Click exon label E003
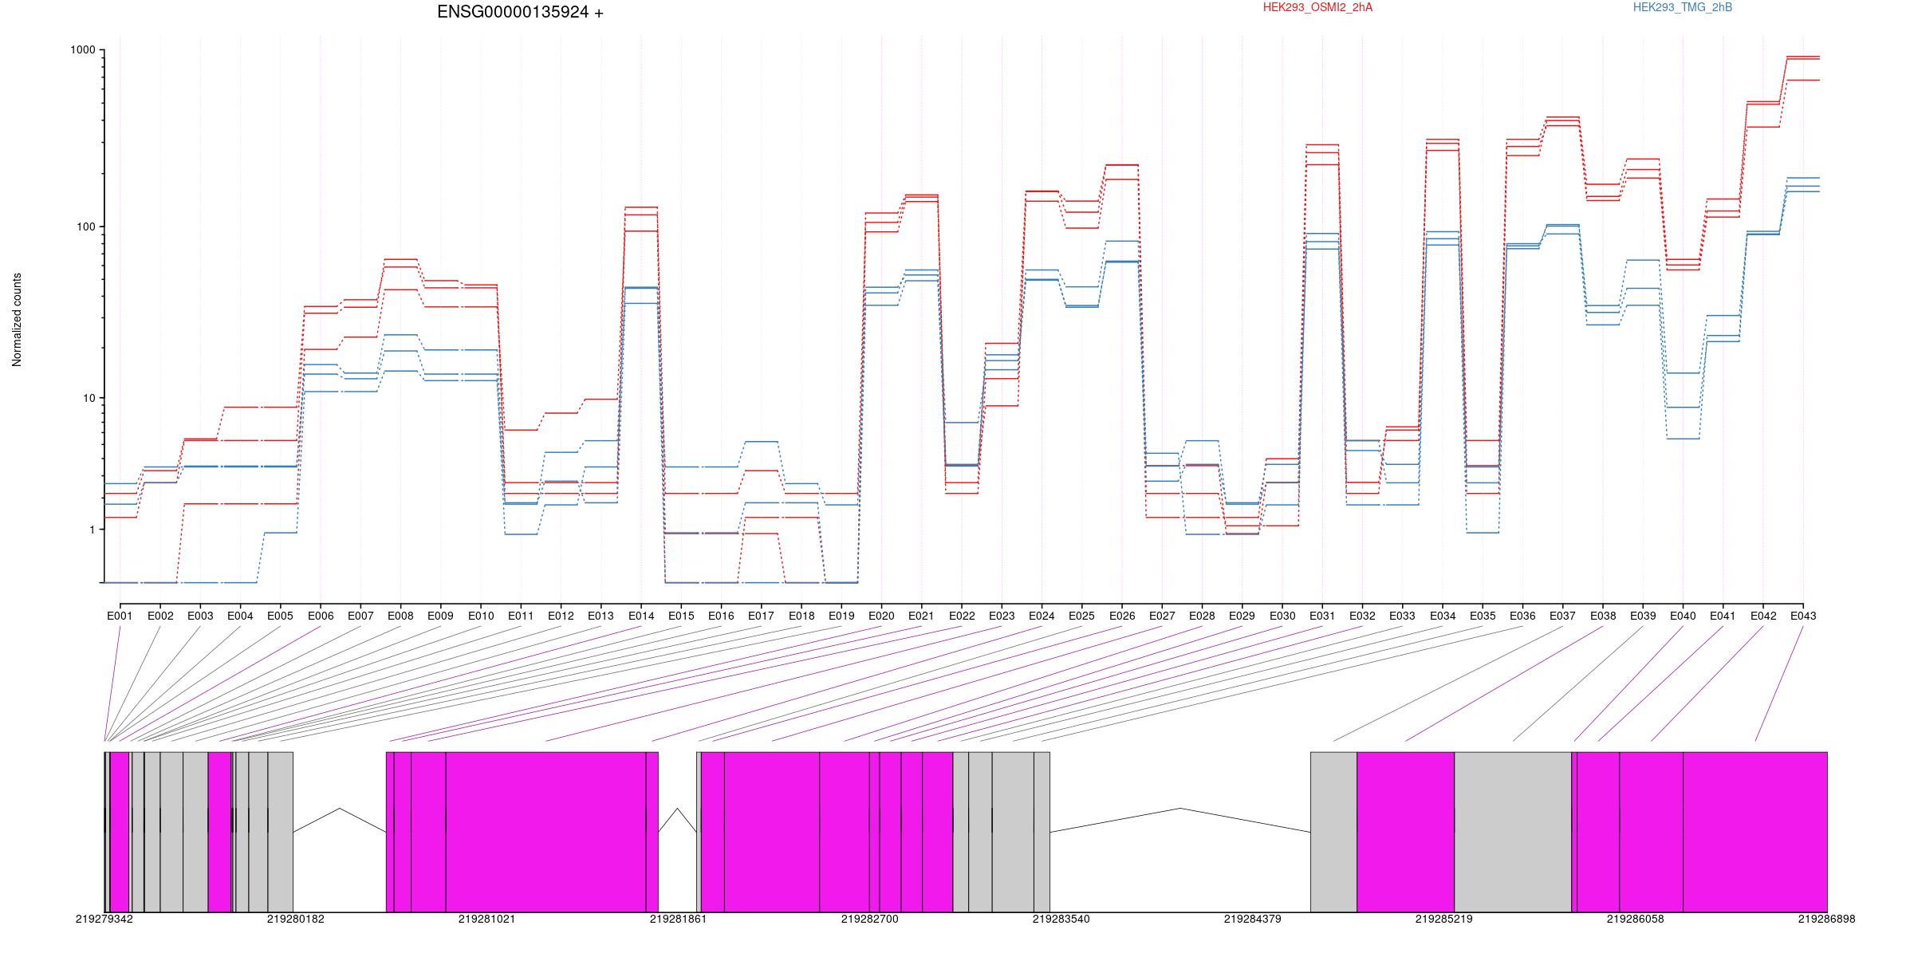The width and height of the screenshot is (1914, 957). tap(200, 616)
